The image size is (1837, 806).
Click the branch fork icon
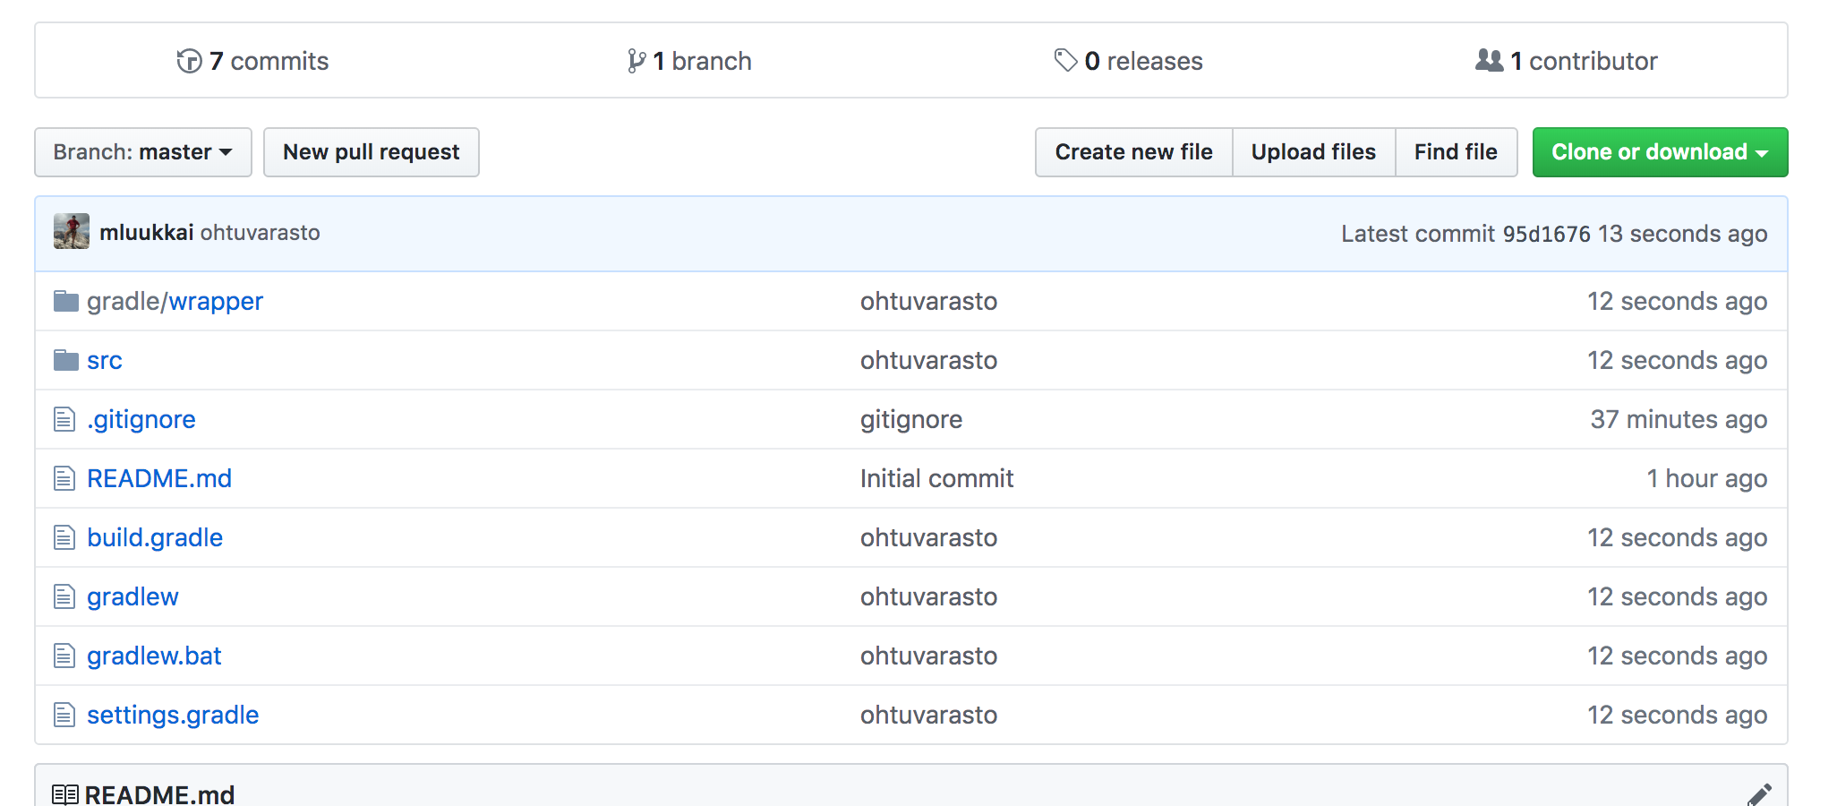(636, 61)
